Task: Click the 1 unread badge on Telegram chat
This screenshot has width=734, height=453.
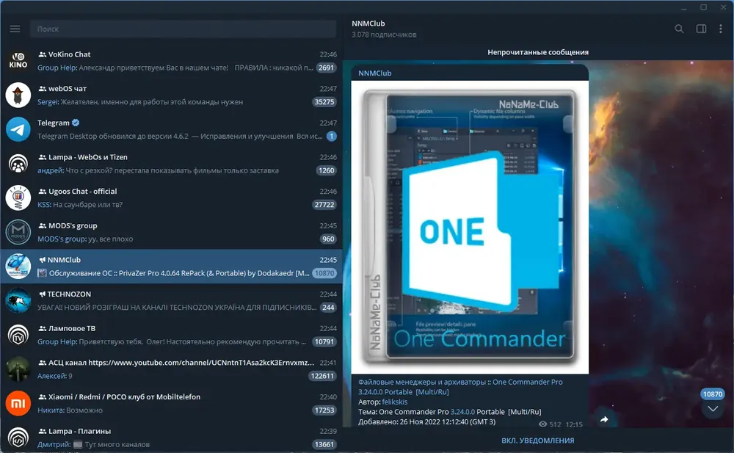Action: pyautogui.click(x=332, y=136)
